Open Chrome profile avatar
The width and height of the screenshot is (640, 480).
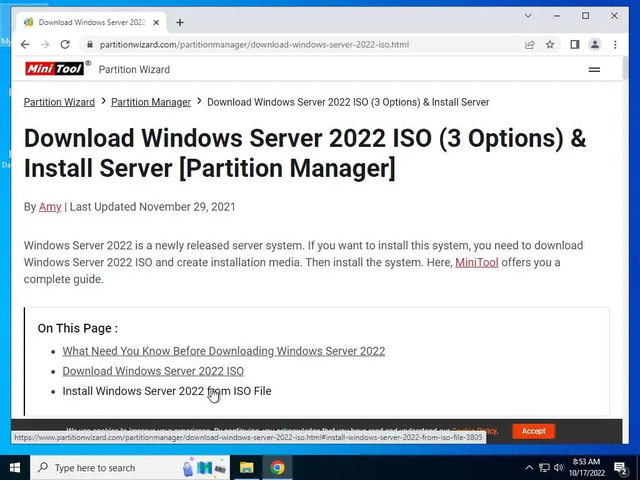coord(595,44)
